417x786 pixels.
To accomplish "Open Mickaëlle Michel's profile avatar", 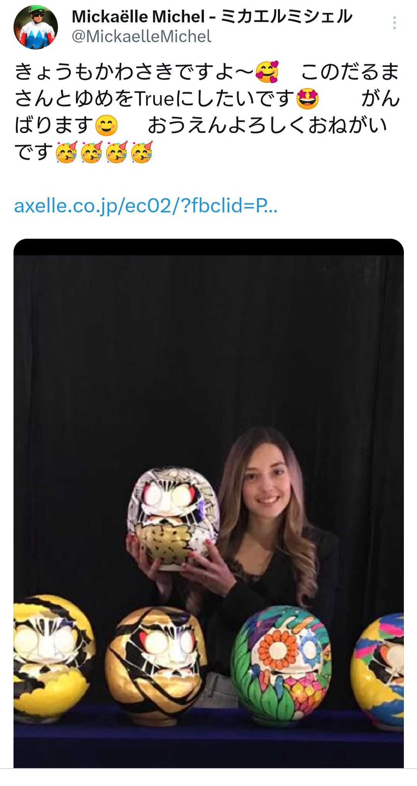I will pos(36,27).
